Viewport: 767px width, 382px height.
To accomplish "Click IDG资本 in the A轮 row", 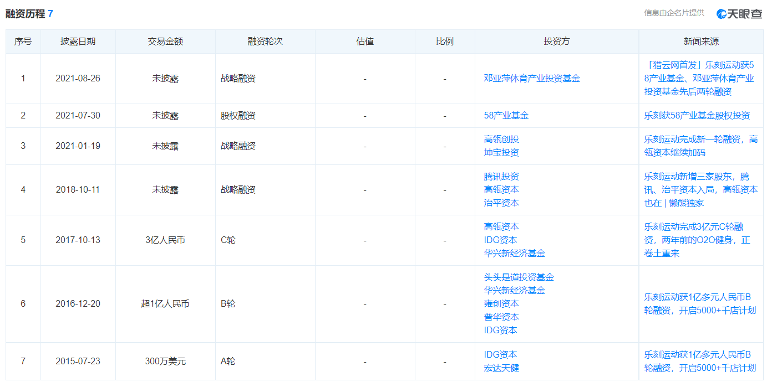I will pos(500,355).
